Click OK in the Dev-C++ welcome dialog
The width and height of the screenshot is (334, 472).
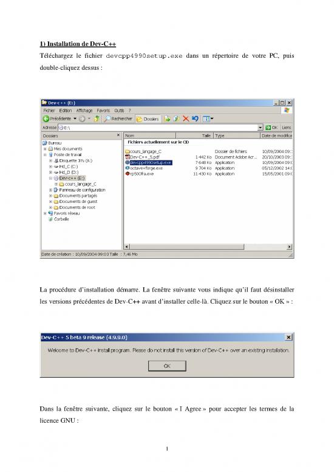[x=167, y=366]
